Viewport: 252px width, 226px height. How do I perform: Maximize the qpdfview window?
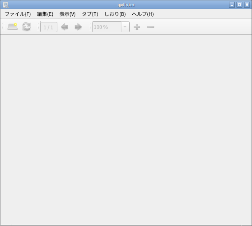pos(239,5)
